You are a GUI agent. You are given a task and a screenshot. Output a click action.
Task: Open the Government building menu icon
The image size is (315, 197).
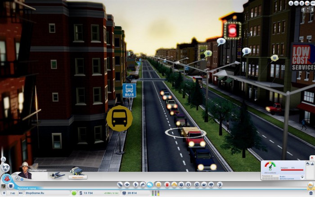[158, 184]
